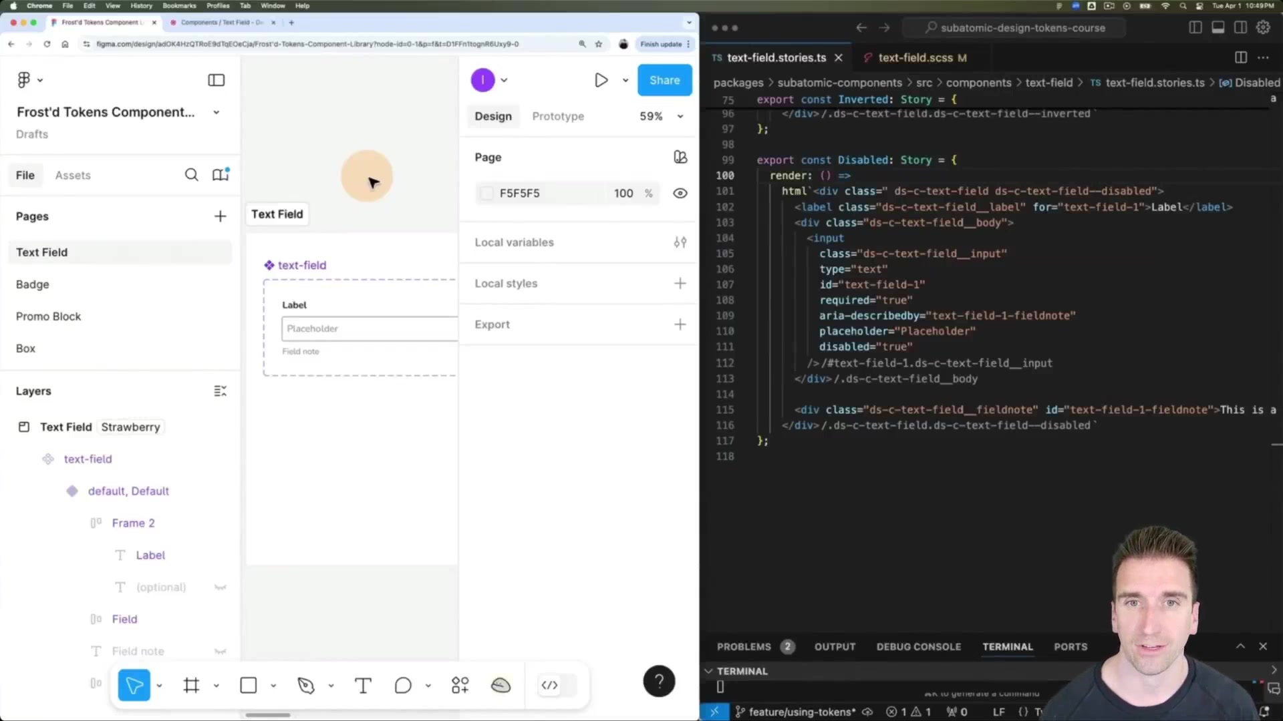Bookmark this page with Chrome star icon
This screenshot has width=1283, height=721.
598,44
